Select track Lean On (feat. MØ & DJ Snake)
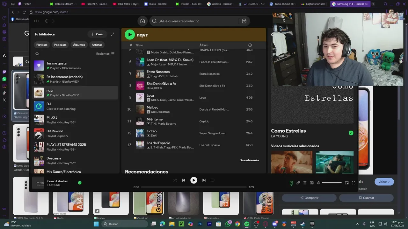This screenshot has height=229, width=408. (x=194, y=62)
